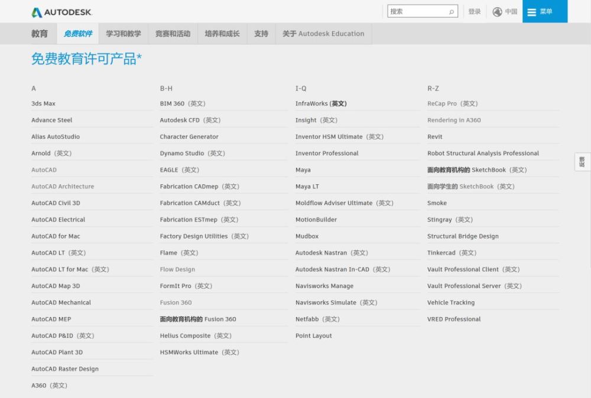Open the ReCap Pro link
The image size is (591, 398).
pos(452,103)
